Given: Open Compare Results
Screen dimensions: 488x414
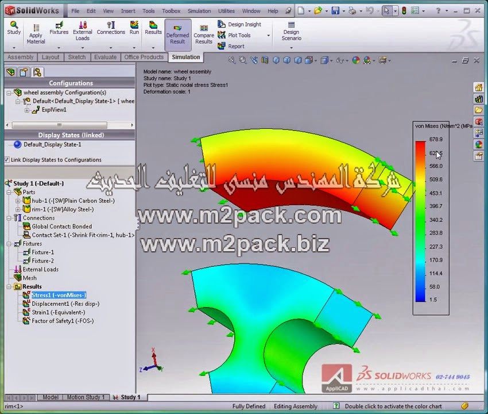Looking at the screenshot, I should click(204, 34).
